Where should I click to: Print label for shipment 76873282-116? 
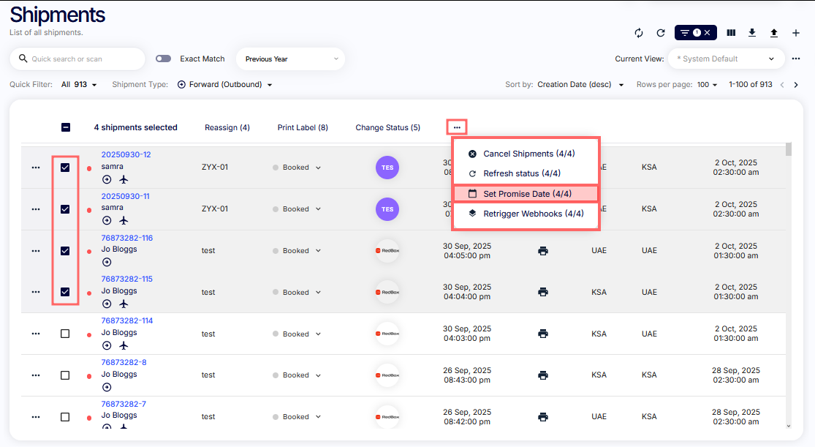point(542,251)
